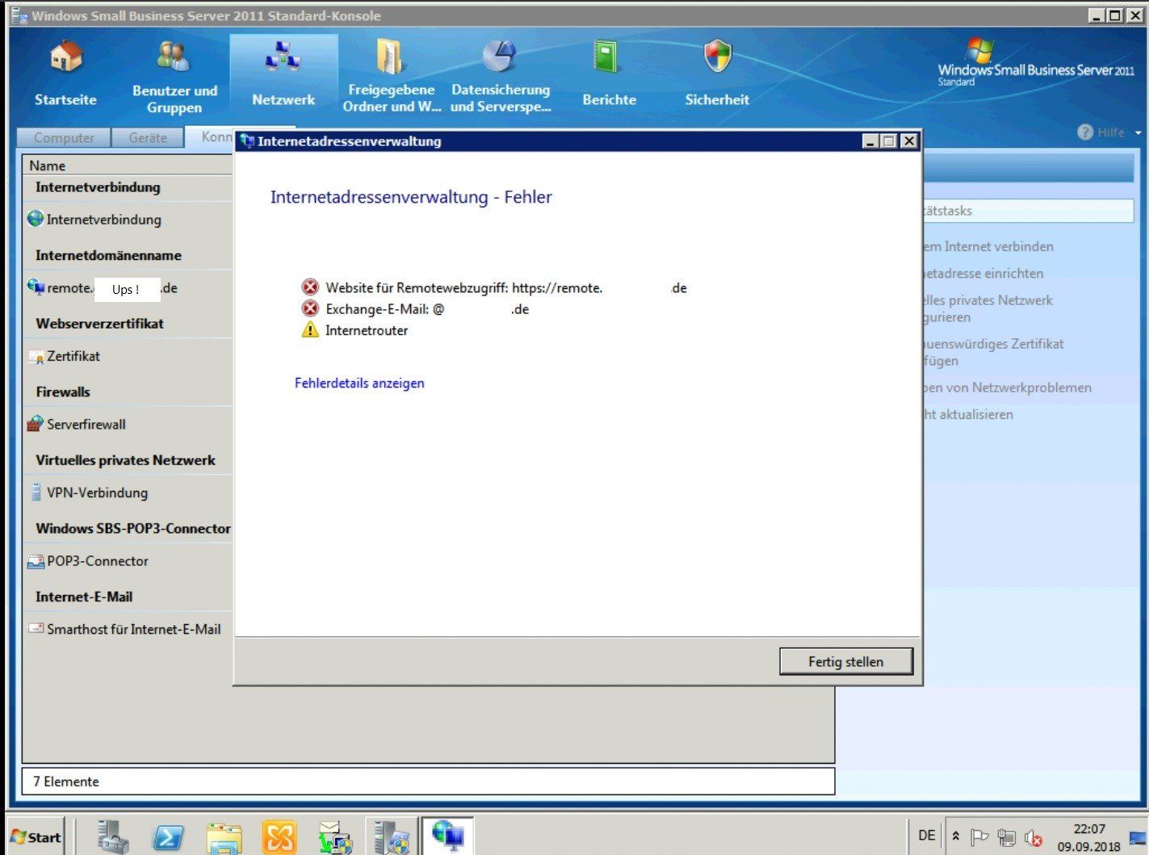Open Datensicherung und Serverspeicher section
This screenshot has height=855, width=1149.
coord(501,76)
